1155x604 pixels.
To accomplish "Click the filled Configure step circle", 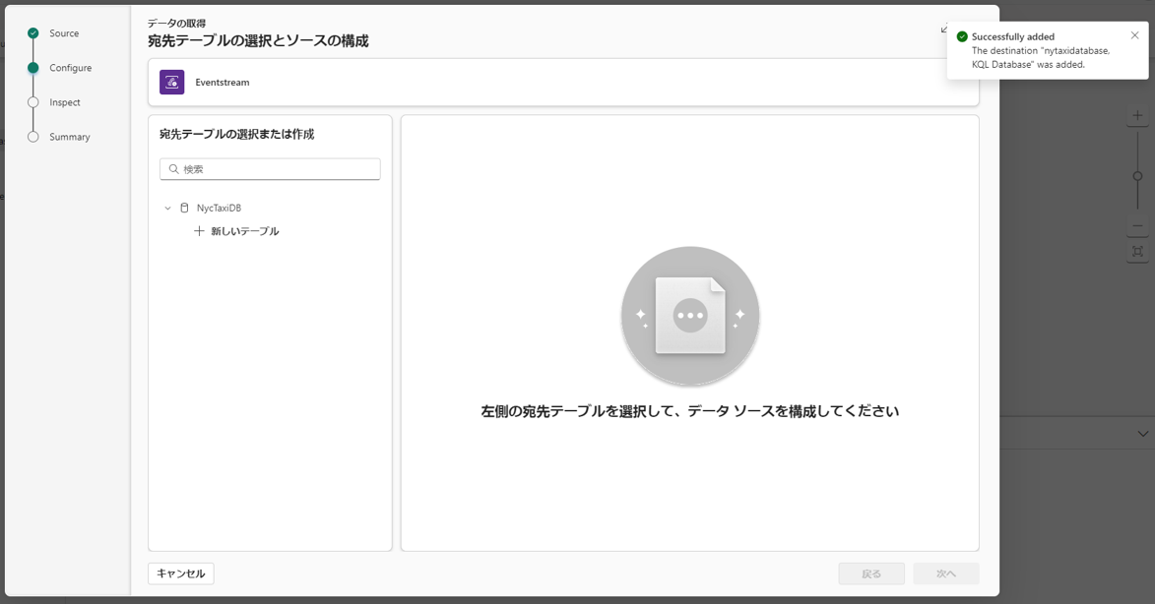I will click(33, 68).
